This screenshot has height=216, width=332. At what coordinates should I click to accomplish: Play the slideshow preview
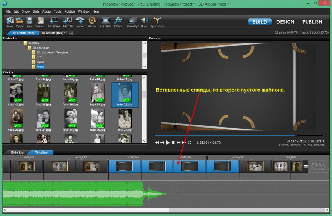tap(168, 143)
